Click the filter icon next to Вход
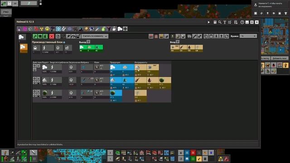Screen dimensions: 290x163 tap(178, 42)
